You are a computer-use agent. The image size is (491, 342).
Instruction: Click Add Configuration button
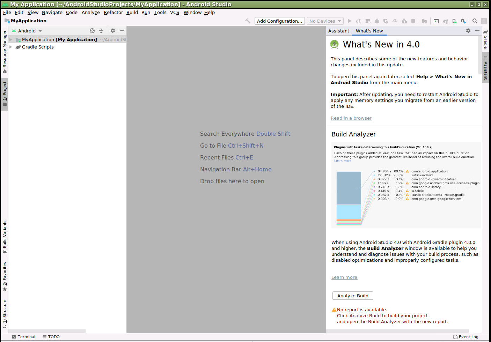click(x=279, y=21)
